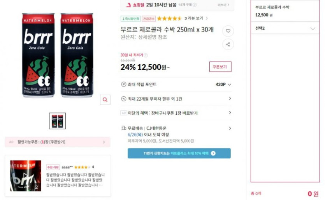Screen dimensions: 325x200
Task: Click the magnifier zoom image icon
Action: pos(105,100)
